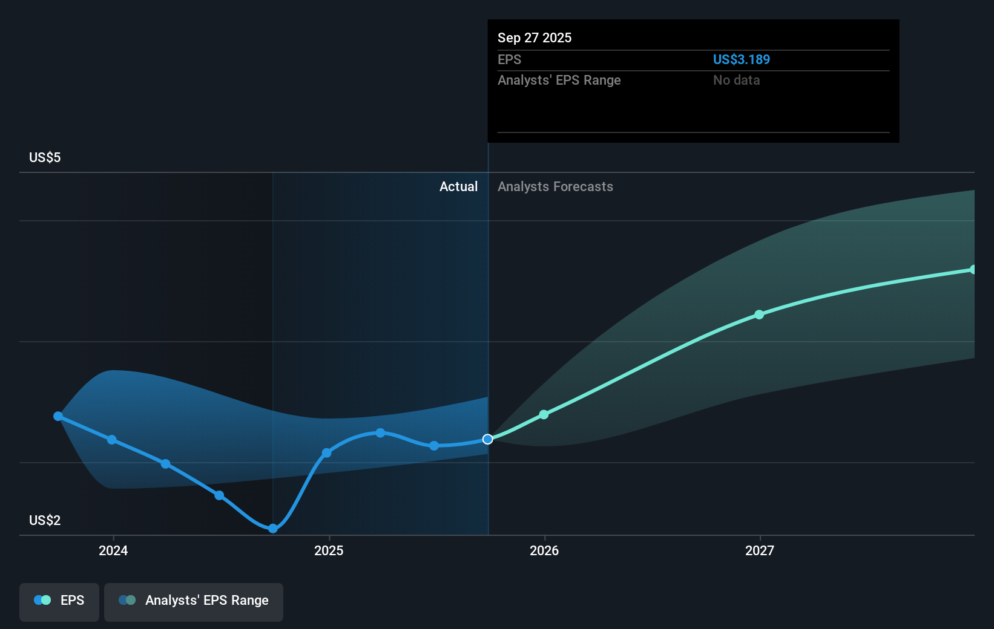Viewport: 994px width, 629px height.
Task: Click the first green forecast data point
Action: point(544,414)
